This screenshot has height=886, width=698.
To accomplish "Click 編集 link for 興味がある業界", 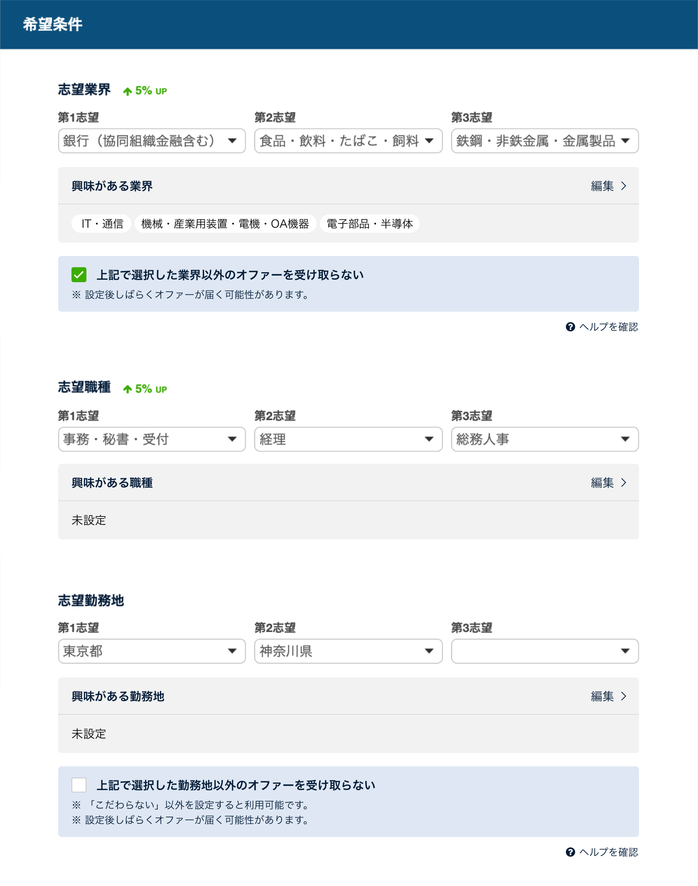I will (602, 186).
